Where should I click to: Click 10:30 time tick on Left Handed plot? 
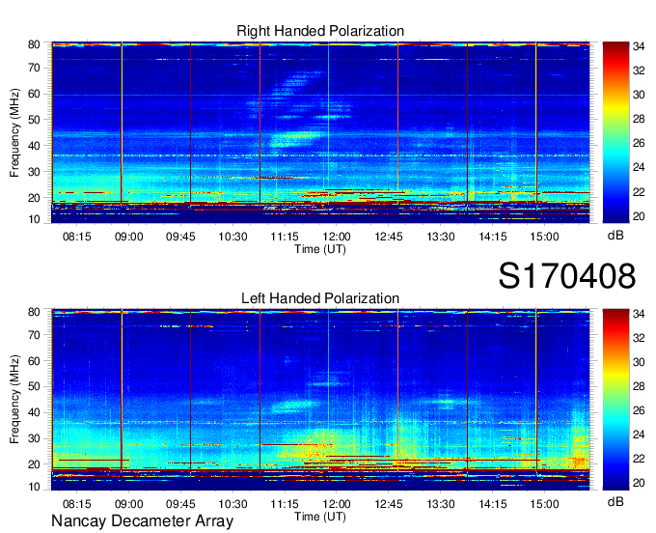click(233, 504)
